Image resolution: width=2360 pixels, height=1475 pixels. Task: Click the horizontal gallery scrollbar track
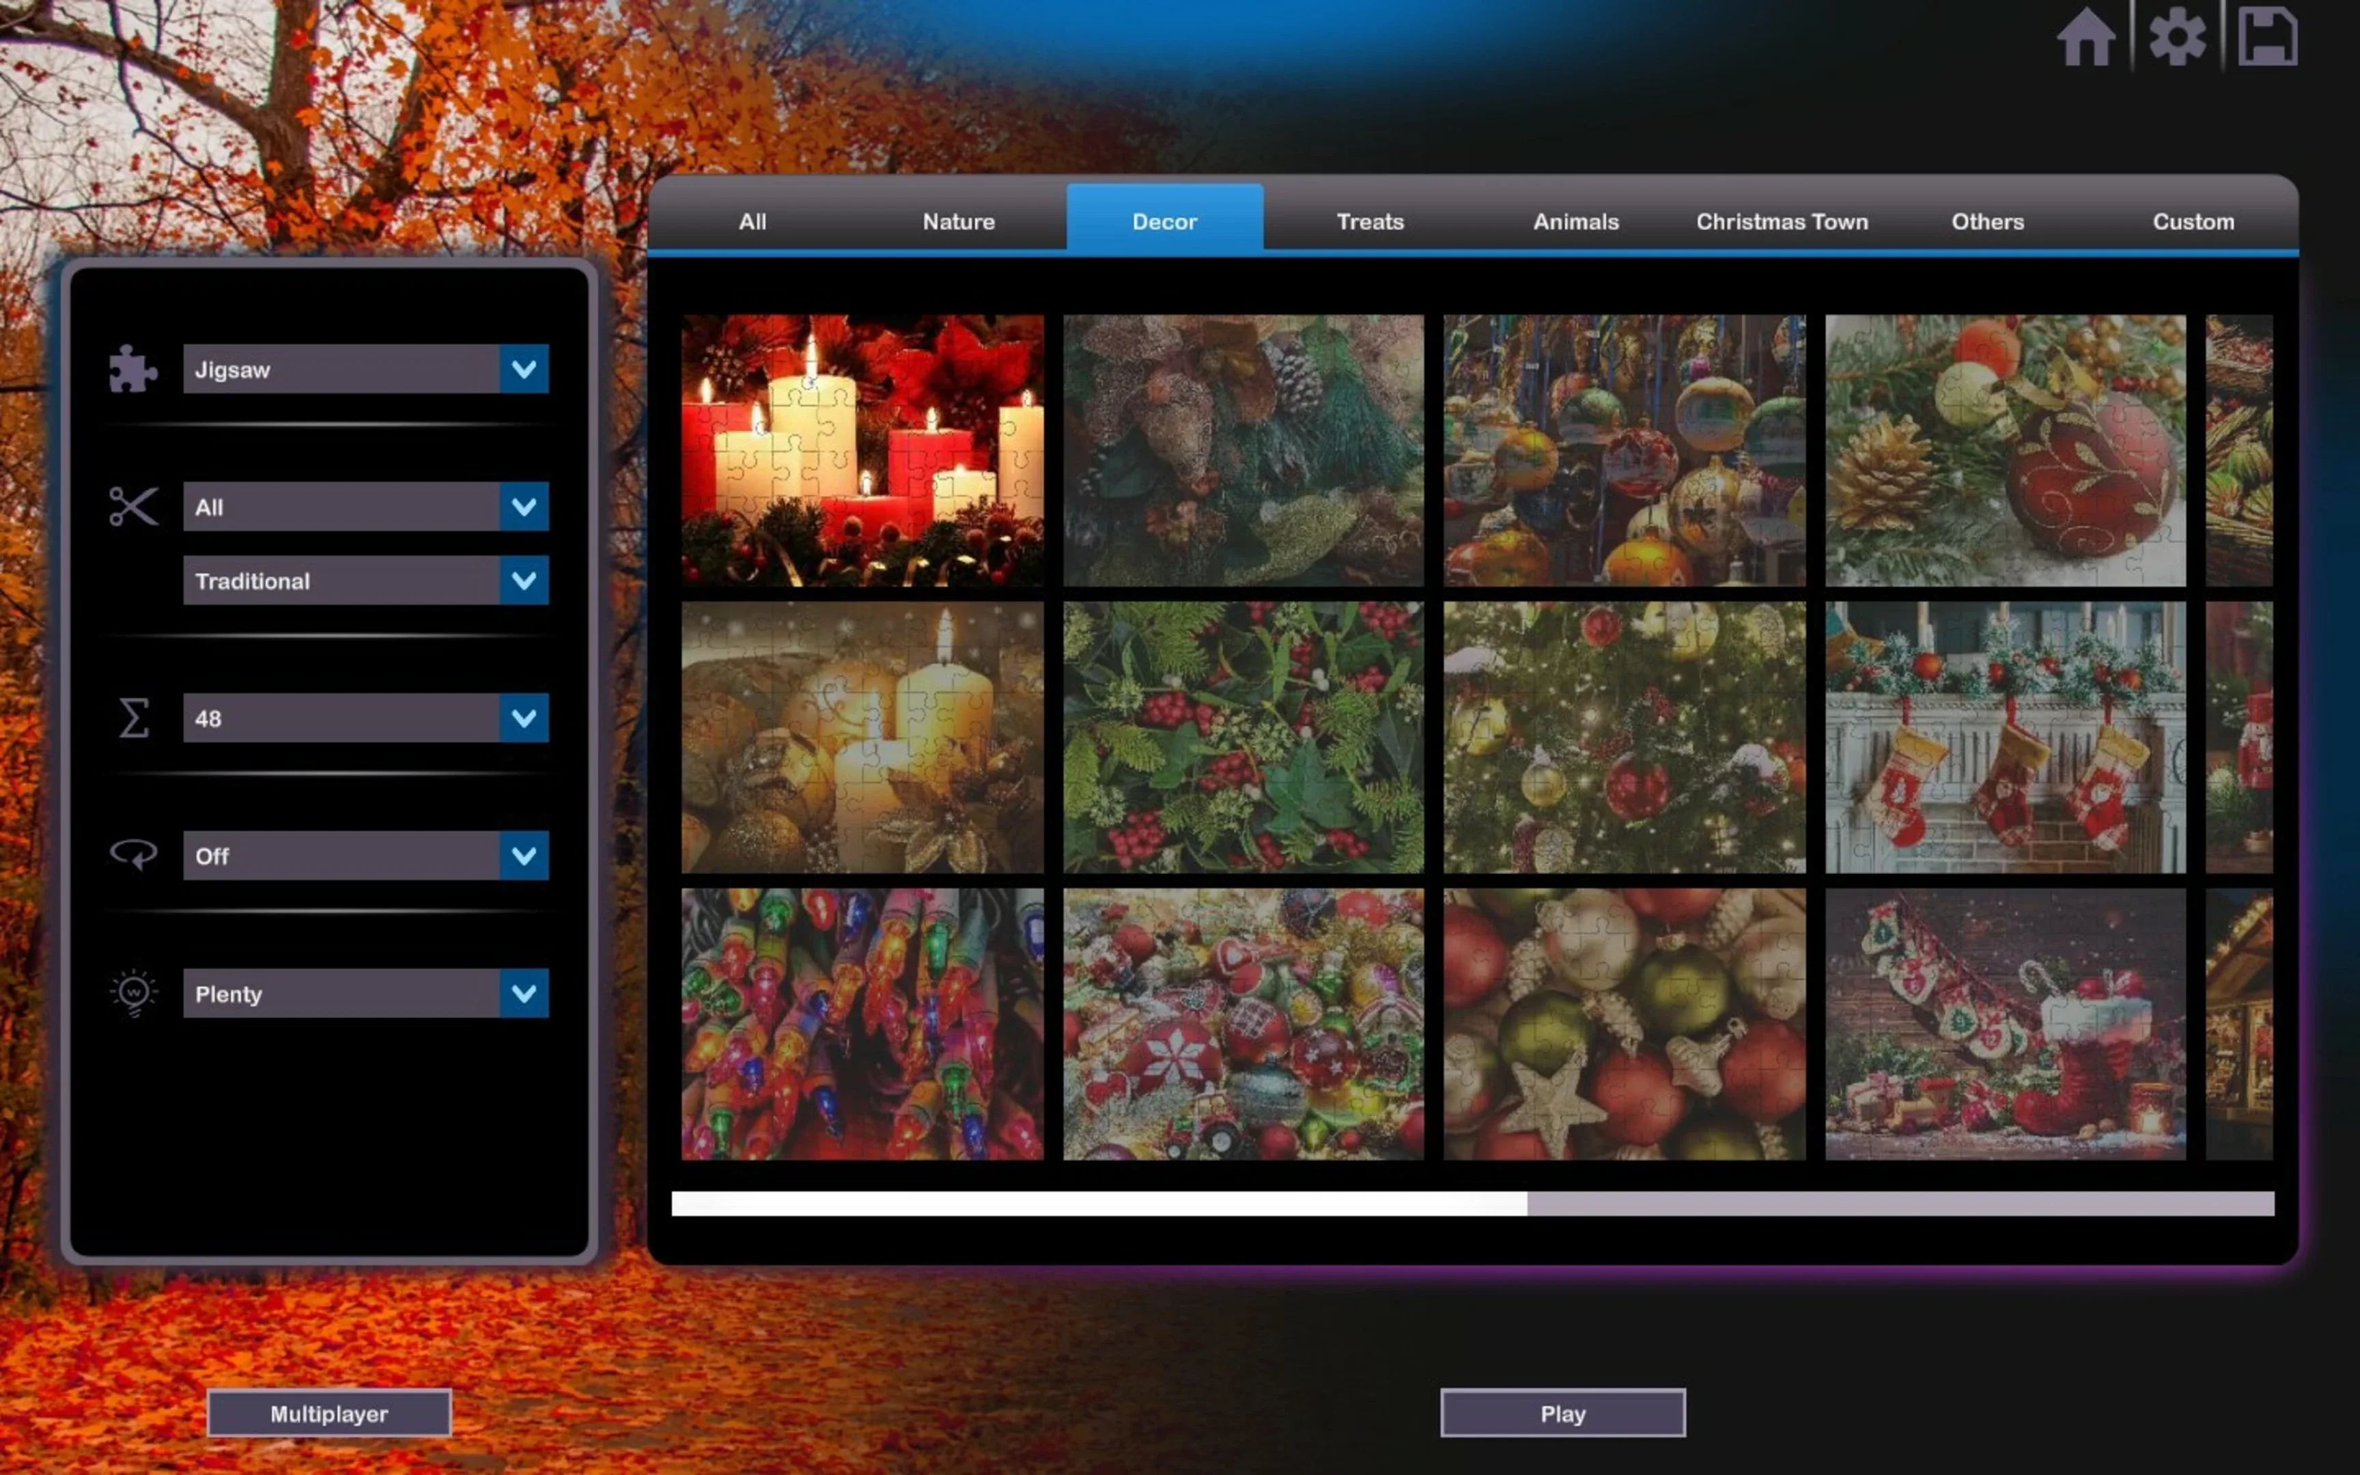point(1902,1203)
